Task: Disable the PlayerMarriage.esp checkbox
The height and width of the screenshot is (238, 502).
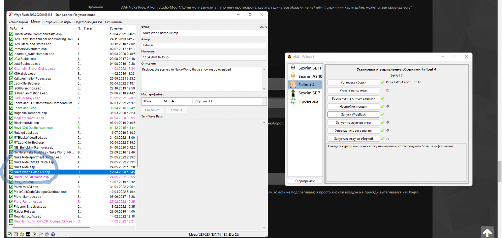Action: tap(11, 197)
